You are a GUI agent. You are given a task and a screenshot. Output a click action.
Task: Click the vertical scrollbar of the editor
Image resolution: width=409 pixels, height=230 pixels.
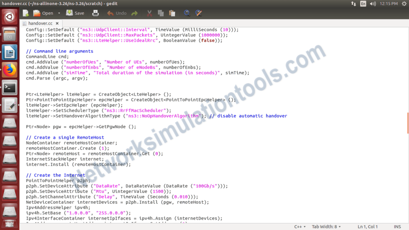[407, 120]
